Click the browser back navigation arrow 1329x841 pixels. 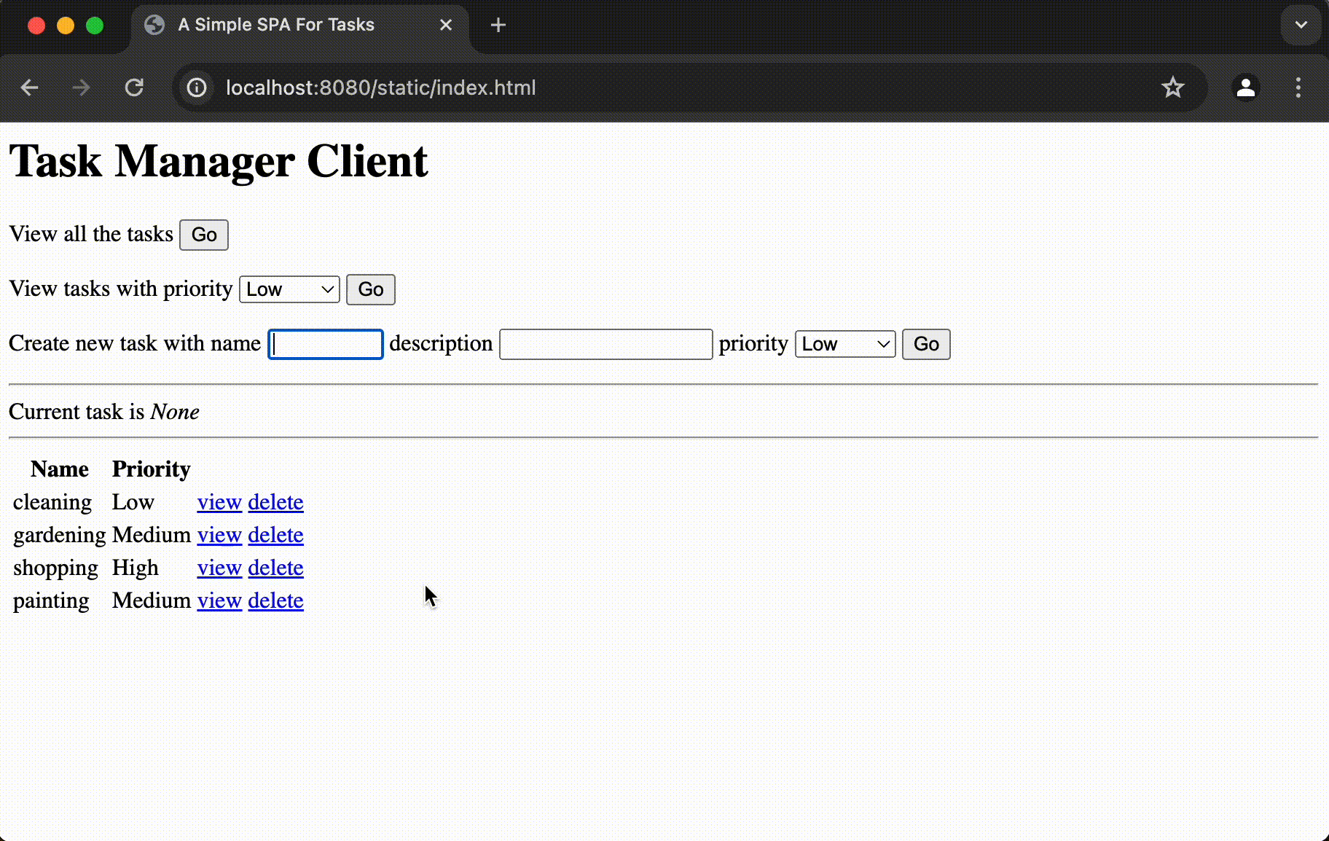coord(29,87)
